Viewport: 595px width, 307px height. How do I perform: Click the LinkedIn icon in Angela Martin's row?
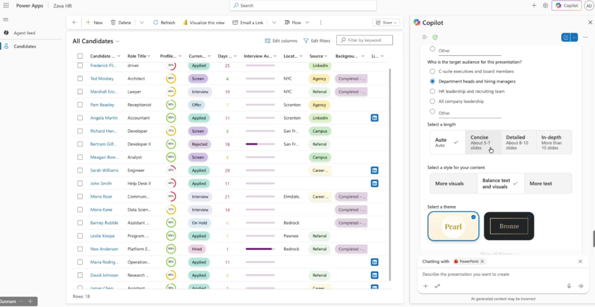tap(375, 118)
